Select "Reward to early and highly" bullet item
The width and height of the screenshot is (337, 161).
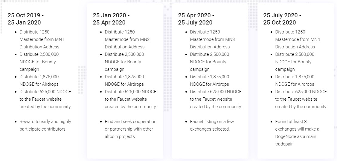(45, 122)
